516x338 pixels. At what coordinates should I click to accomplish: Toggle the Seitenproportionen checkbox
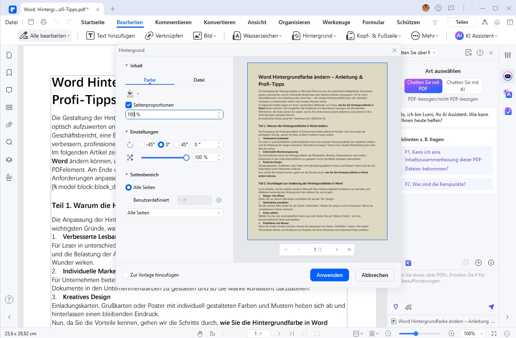point(128,105)
